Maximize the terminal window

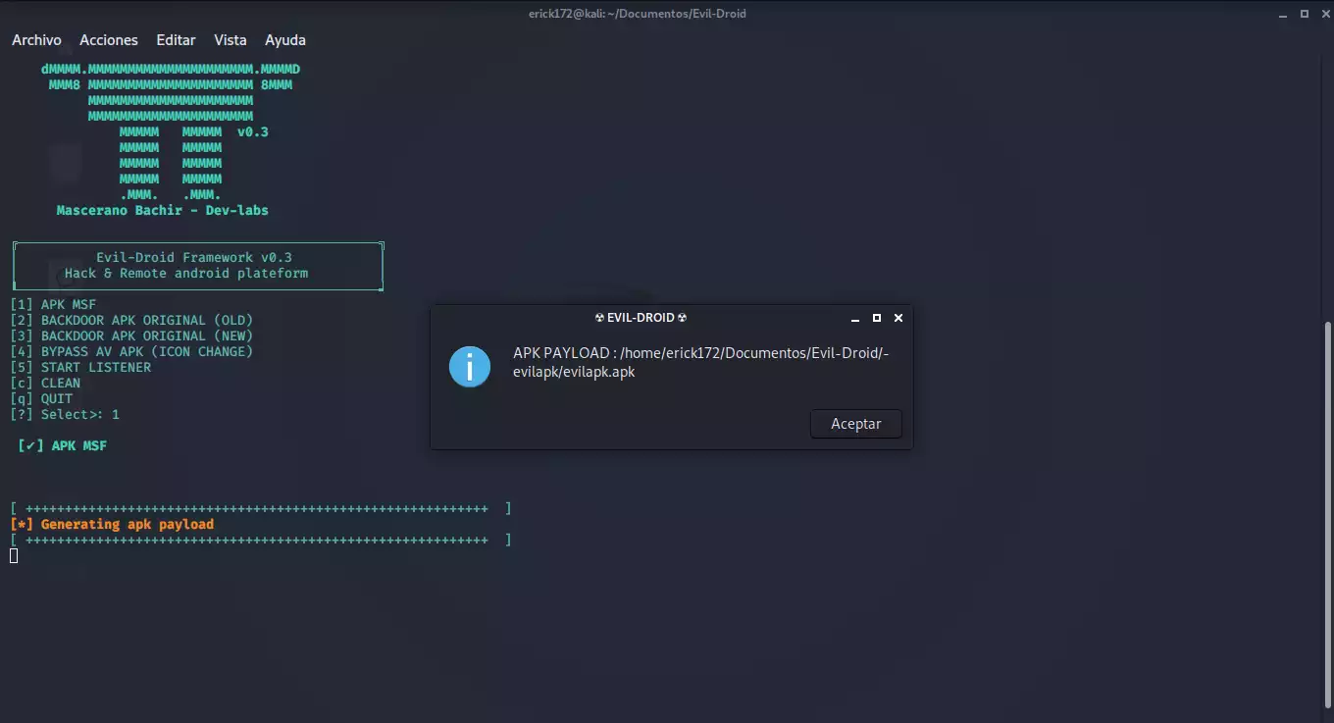[1305, 14]
